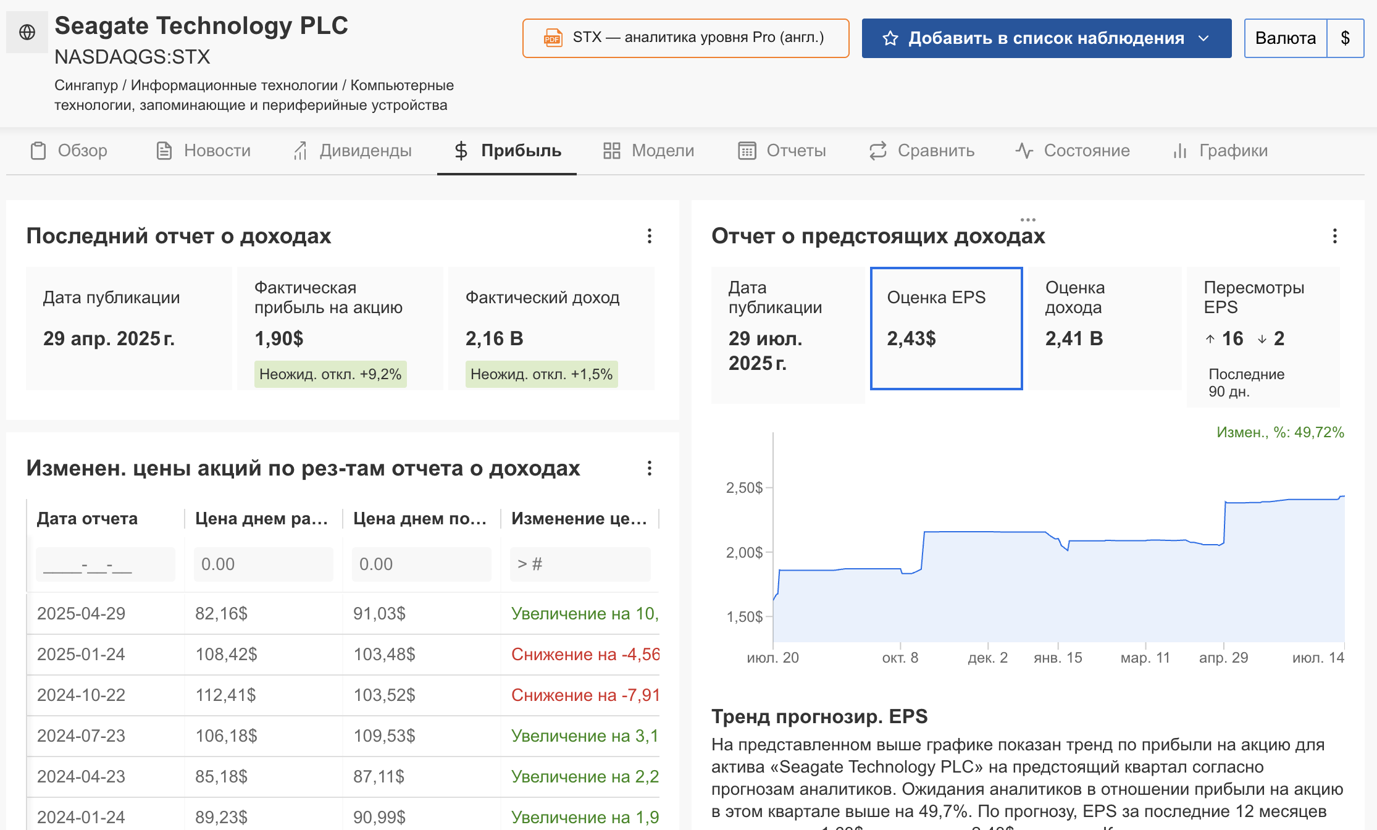Open kebab menu of Отчет о предстоящих доходах
This screenshot has width=1377, height=830.
click(1335, 236)
